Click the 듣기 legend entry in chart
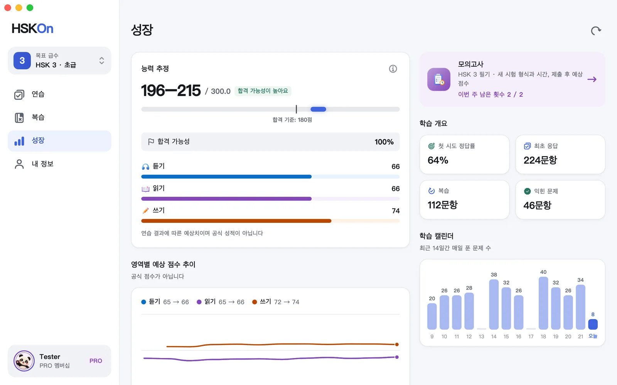Screen dimensions: 617x385 pos(165,302)
